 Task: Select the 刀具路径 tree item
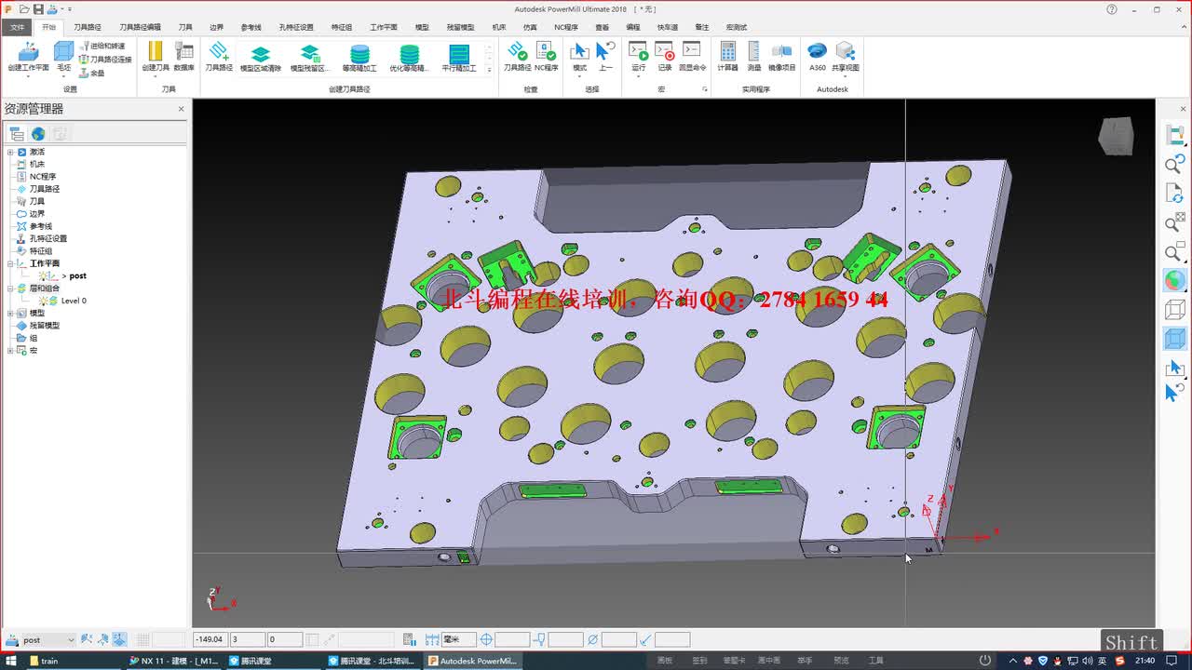tap(44, 189)
